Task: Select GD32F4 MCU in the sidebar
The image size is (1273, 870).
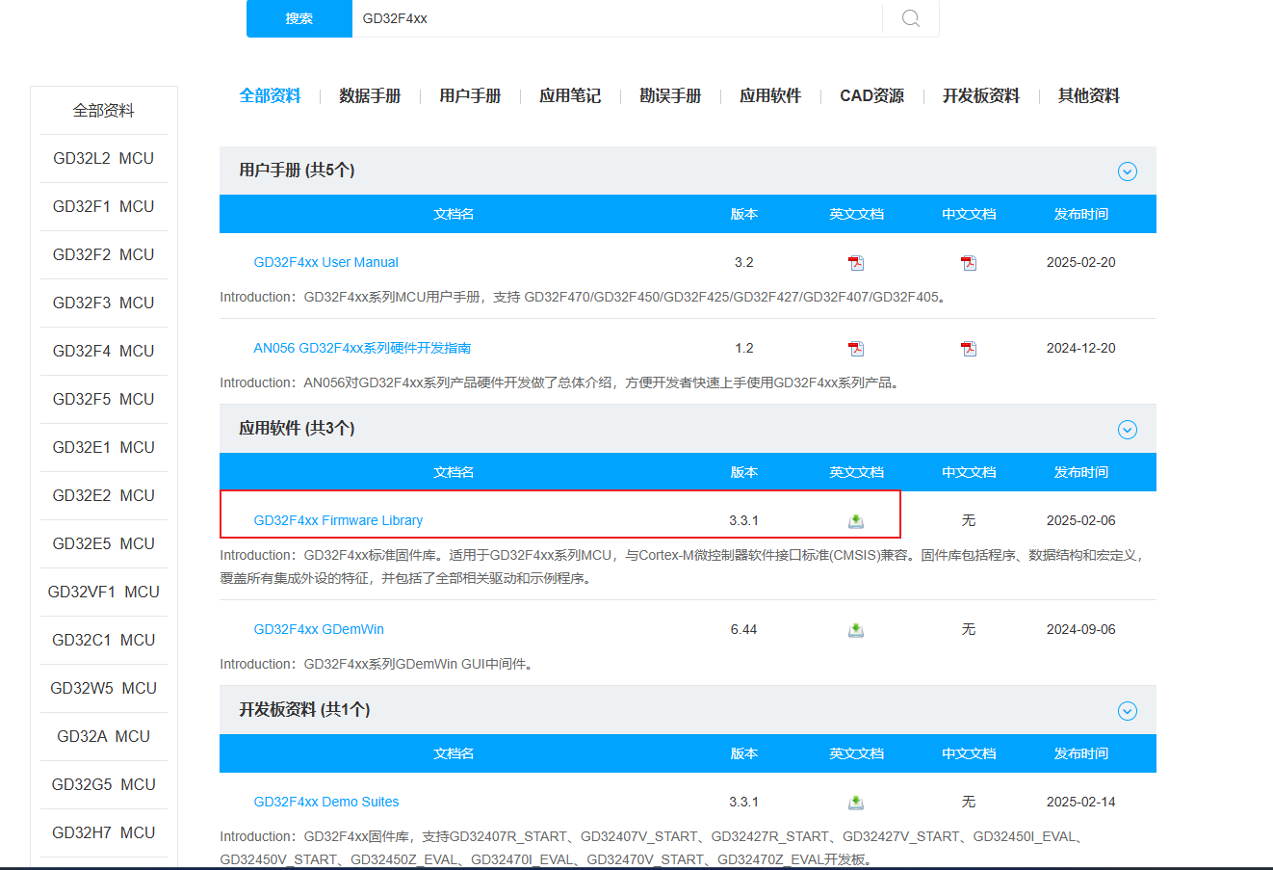Action: [104, 351]
